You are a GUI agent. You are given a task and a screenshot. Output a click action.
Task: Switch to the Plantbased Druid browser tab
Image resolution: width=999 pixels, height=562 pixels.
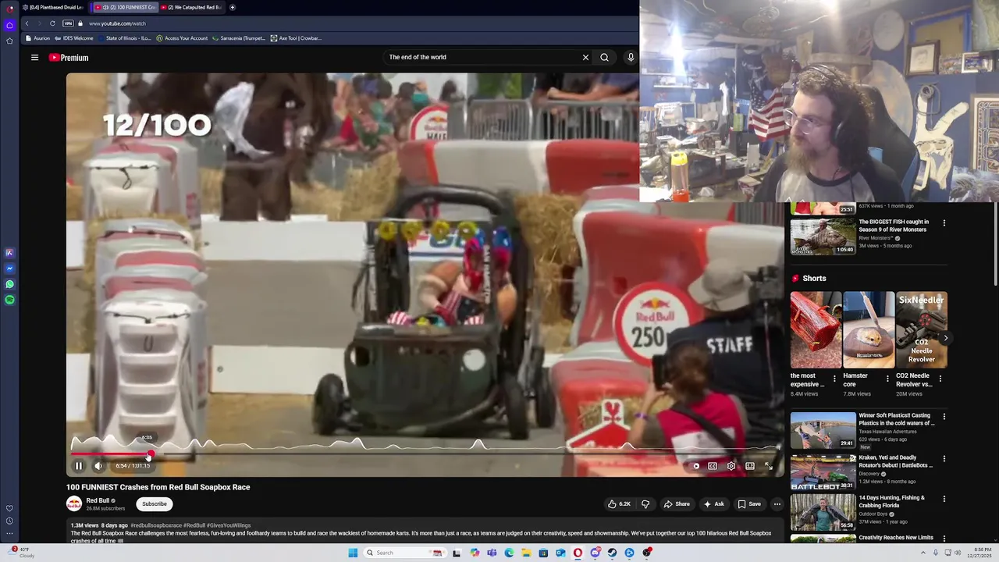pyautogui.click(x=55, y=7)
